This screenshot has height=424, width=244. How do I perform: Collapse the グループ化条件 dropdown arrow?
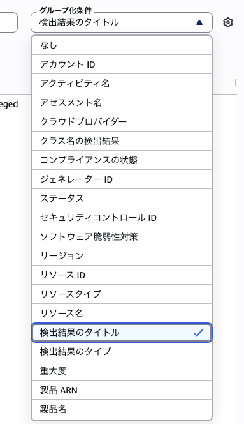[199, 22]
